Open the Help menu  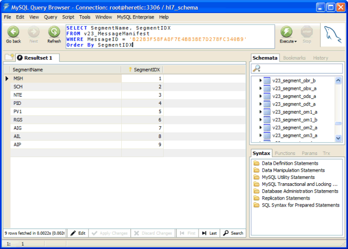pyautogui.click(x=164, y=17)
